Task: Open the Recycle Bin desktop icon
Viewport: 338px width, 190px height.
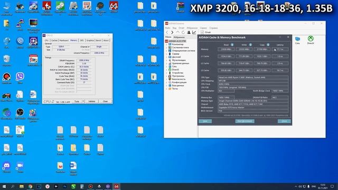Action: pos(7,60)
